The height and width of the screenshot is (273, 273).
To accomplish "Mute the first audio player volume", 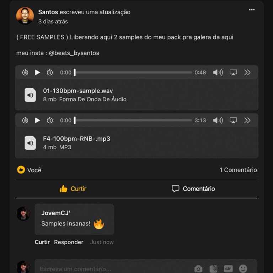I will pyautogui.click(x=218, y=73).
